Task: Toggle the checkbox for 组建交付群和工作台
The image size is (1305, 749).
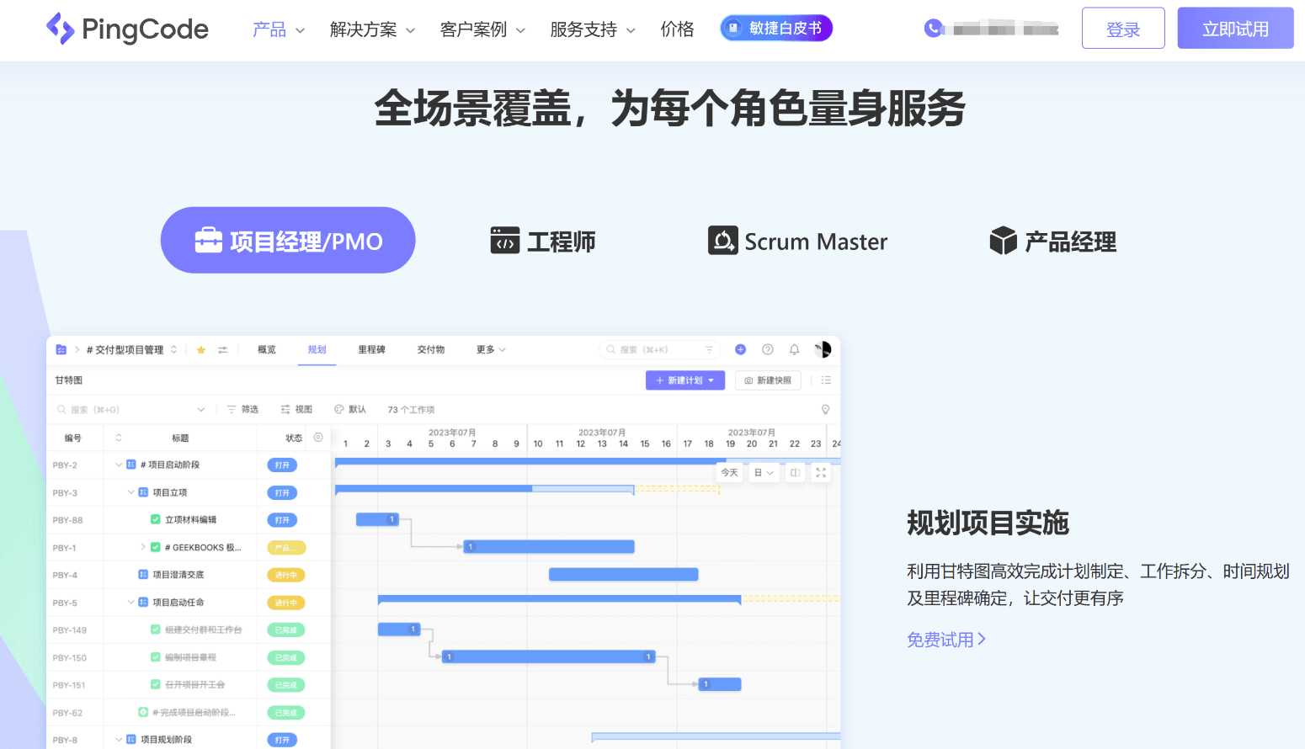Action: [x=156, y=629]
